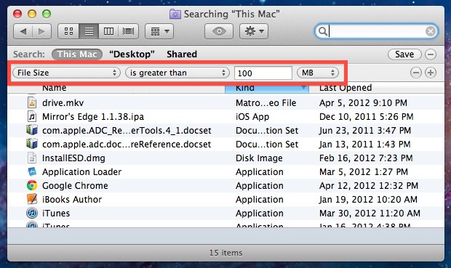
Task: Click the 15 items status text
Action: click(x=225, y=253)
